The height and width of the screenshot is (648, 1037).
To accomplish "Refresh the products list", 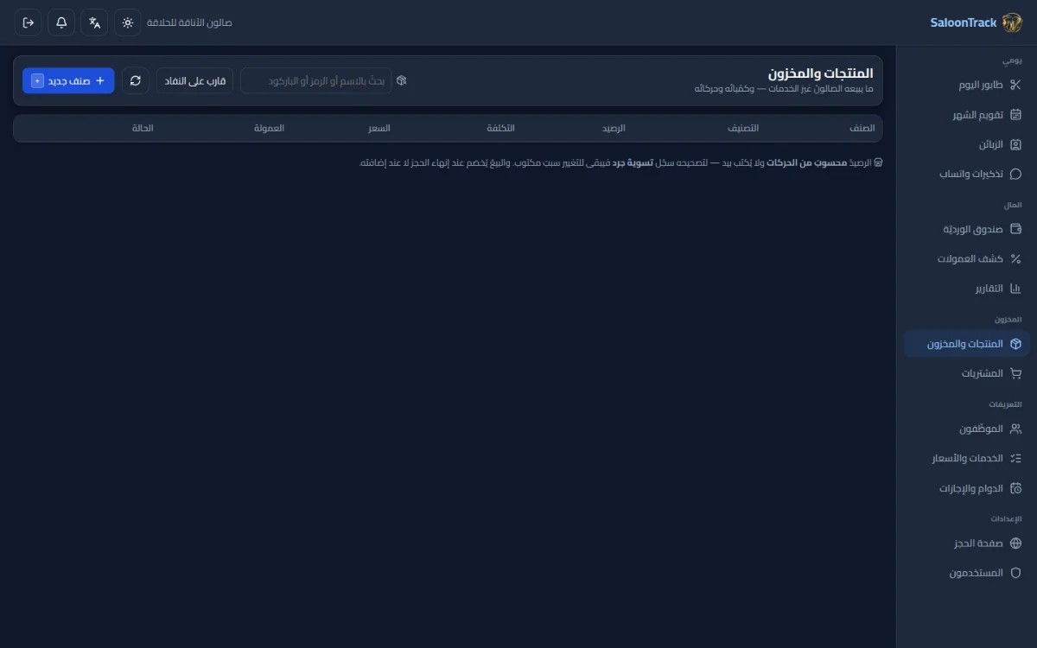I will pyautogui.click(x=136, y=80).
